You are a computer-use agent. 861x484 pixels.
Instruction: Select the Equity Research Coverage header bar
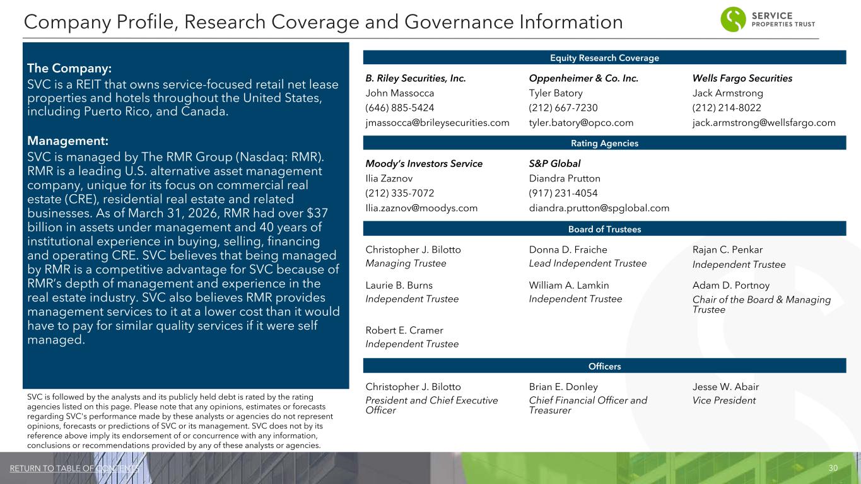604,57
